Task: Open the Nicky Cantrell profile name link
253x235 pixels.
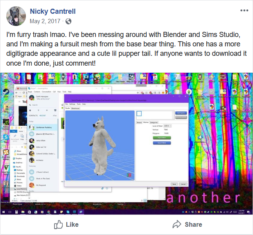Action: click(53, 11)
